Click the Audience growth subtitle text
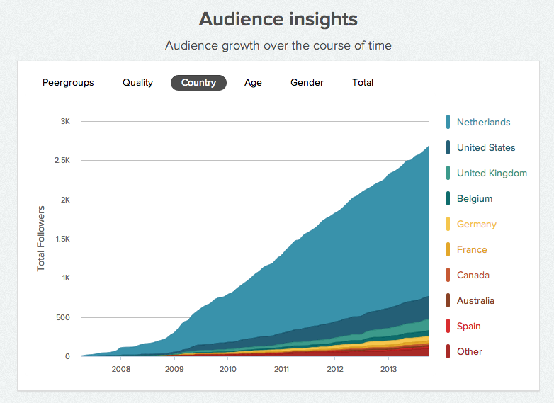Screen dimensions: 554x403 tap(278, 45)
